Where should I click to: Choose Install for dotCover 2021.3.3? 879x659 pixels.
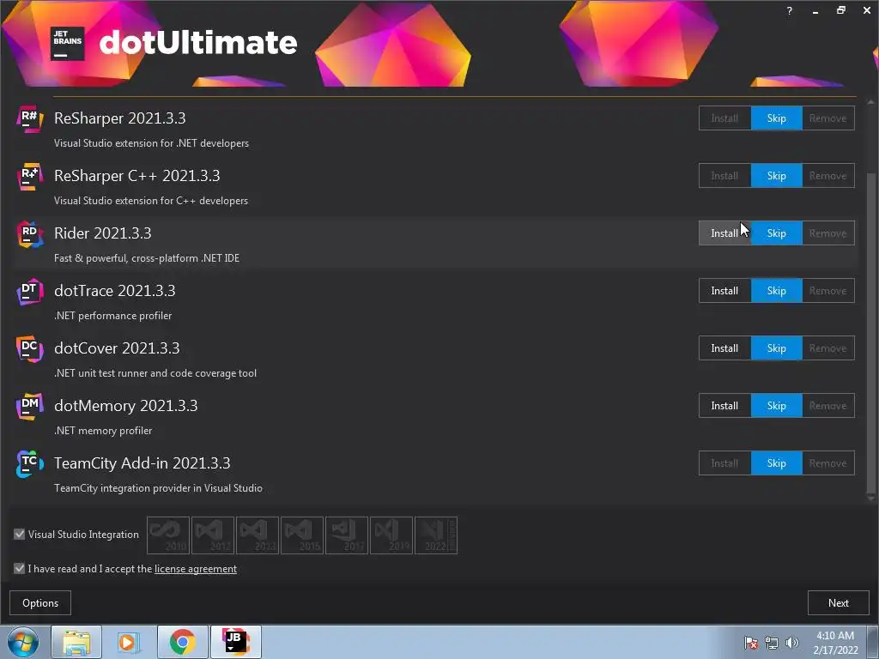(724, 348)
